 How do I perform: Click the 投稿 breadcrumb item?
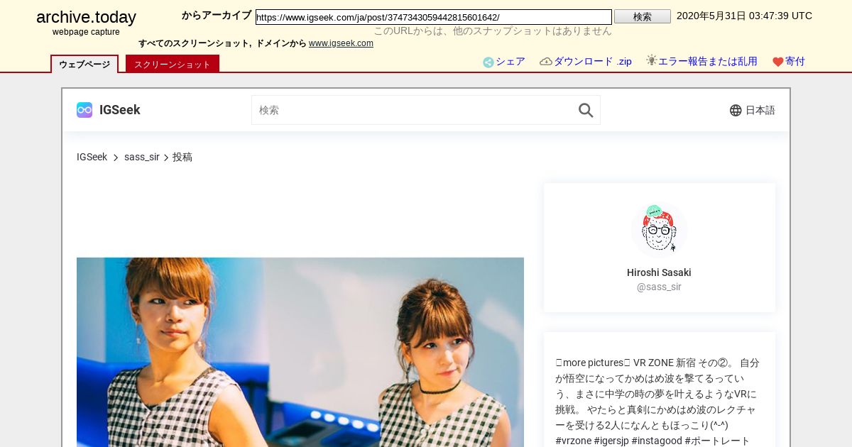(182, 157)
